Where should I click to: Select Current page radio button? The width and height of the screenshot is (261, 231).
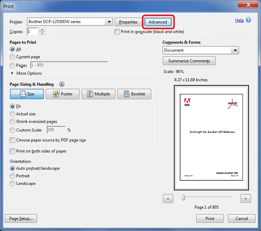pyautogui.click(x=12, y=57)
